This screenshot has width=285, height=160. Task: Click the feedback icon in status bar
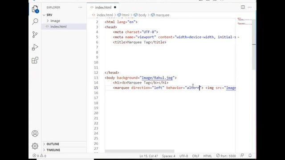tap(242, 156)
